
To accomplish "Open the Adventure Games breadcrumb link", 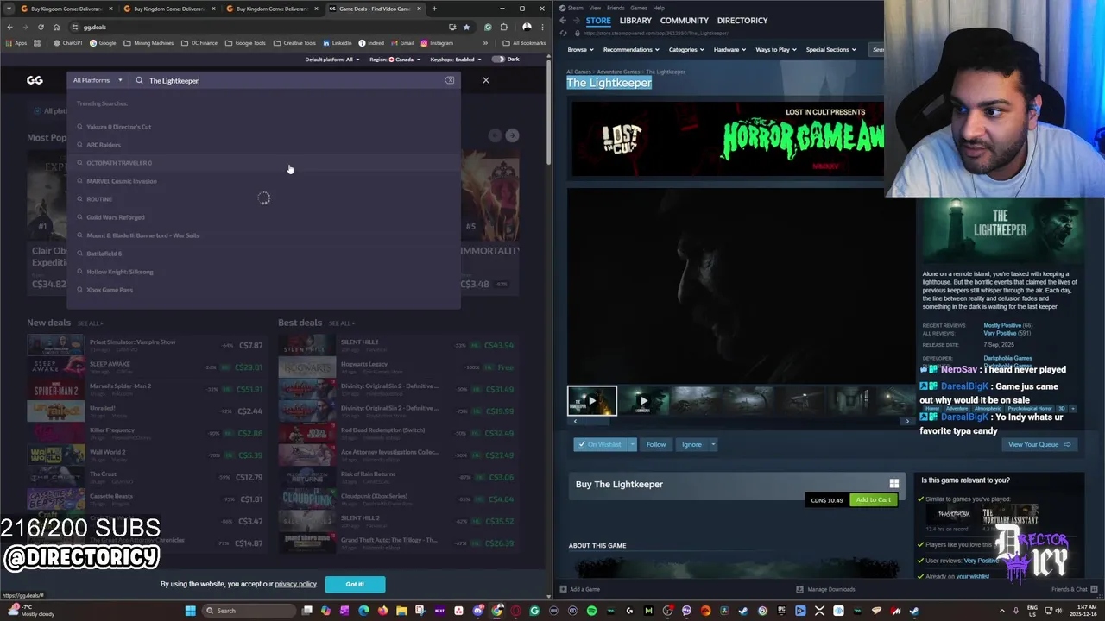I will pos(619,72).
